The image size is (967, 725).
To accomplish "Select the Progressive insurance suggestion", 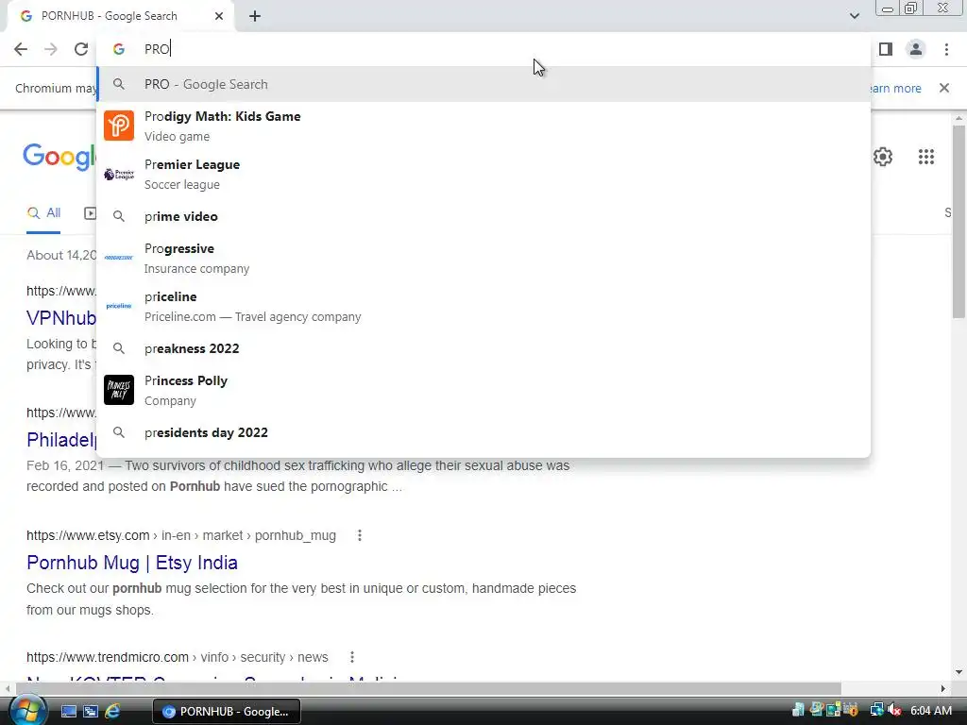I will pos(484,258).
